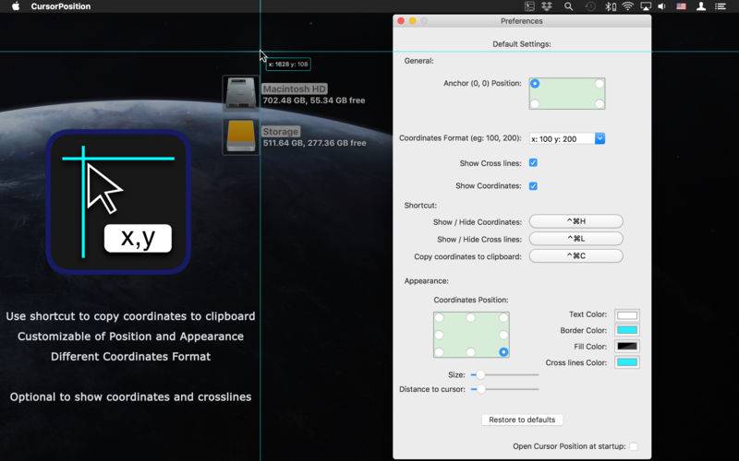Open the volume control icon

662,6
